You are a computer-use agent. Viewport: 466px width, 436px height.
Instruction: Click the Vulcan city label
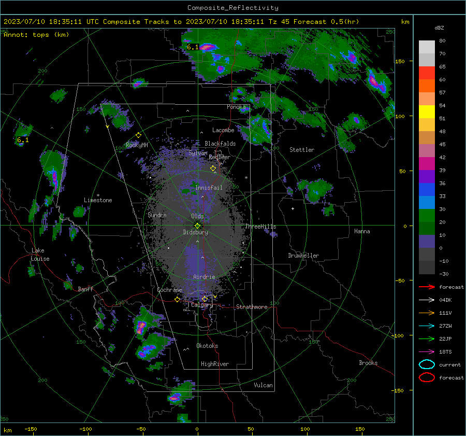tap(264, 385)
